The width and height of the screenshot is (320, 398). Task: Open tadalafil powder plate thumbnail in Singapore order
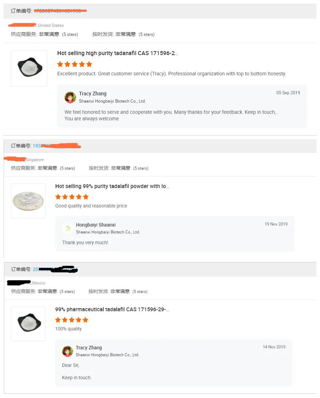[28, 200]
